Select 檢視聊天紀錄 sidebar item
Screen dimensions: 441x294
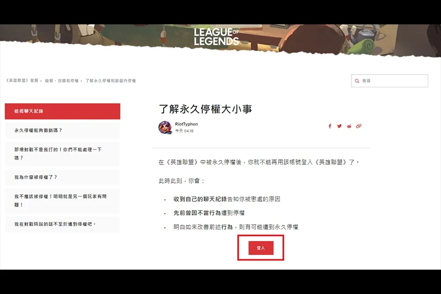[x=63, y=111]
